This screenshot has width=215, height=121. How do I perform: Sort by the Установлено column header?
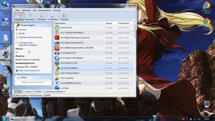tap(124, 23)
